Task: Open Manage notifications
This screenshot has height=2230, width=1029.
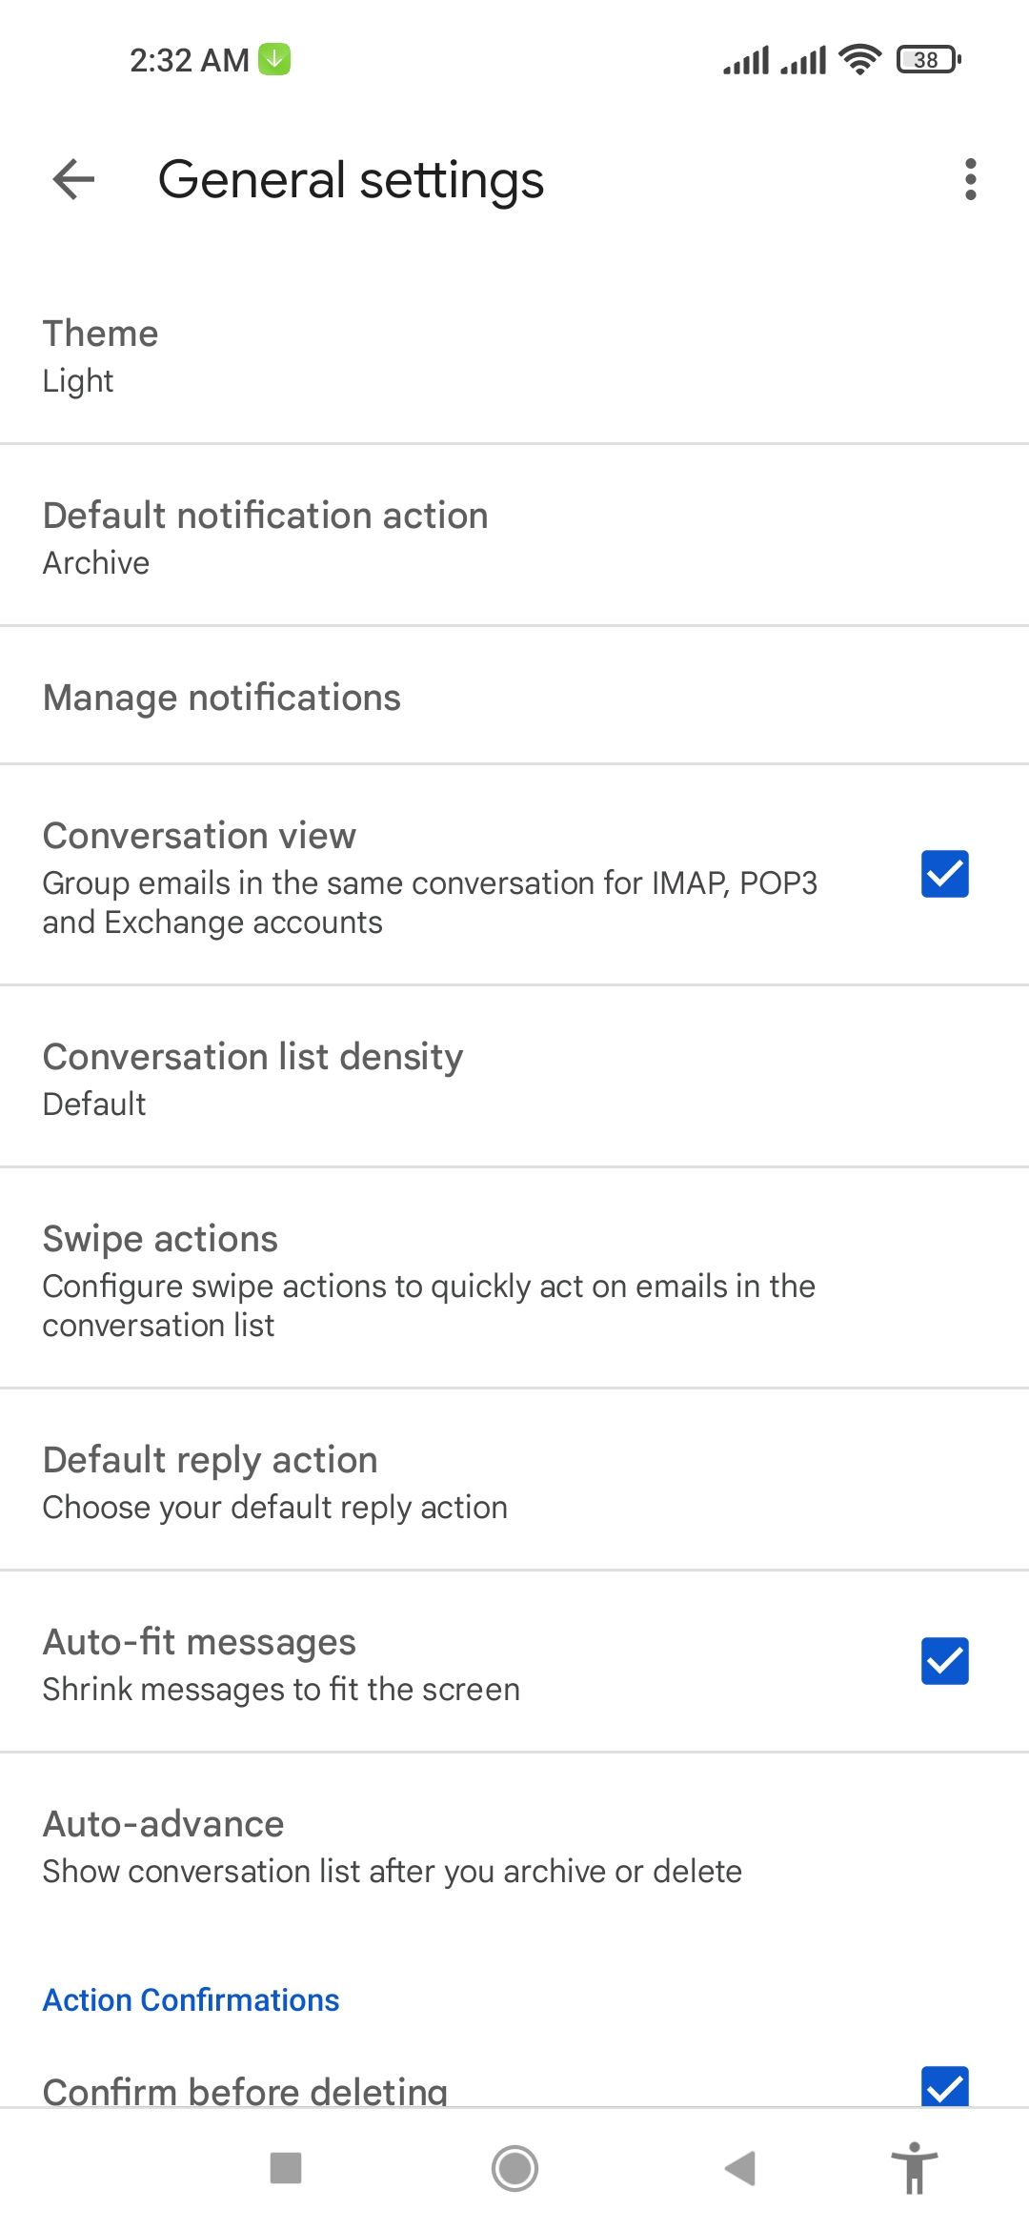Action: coord(514,696)
